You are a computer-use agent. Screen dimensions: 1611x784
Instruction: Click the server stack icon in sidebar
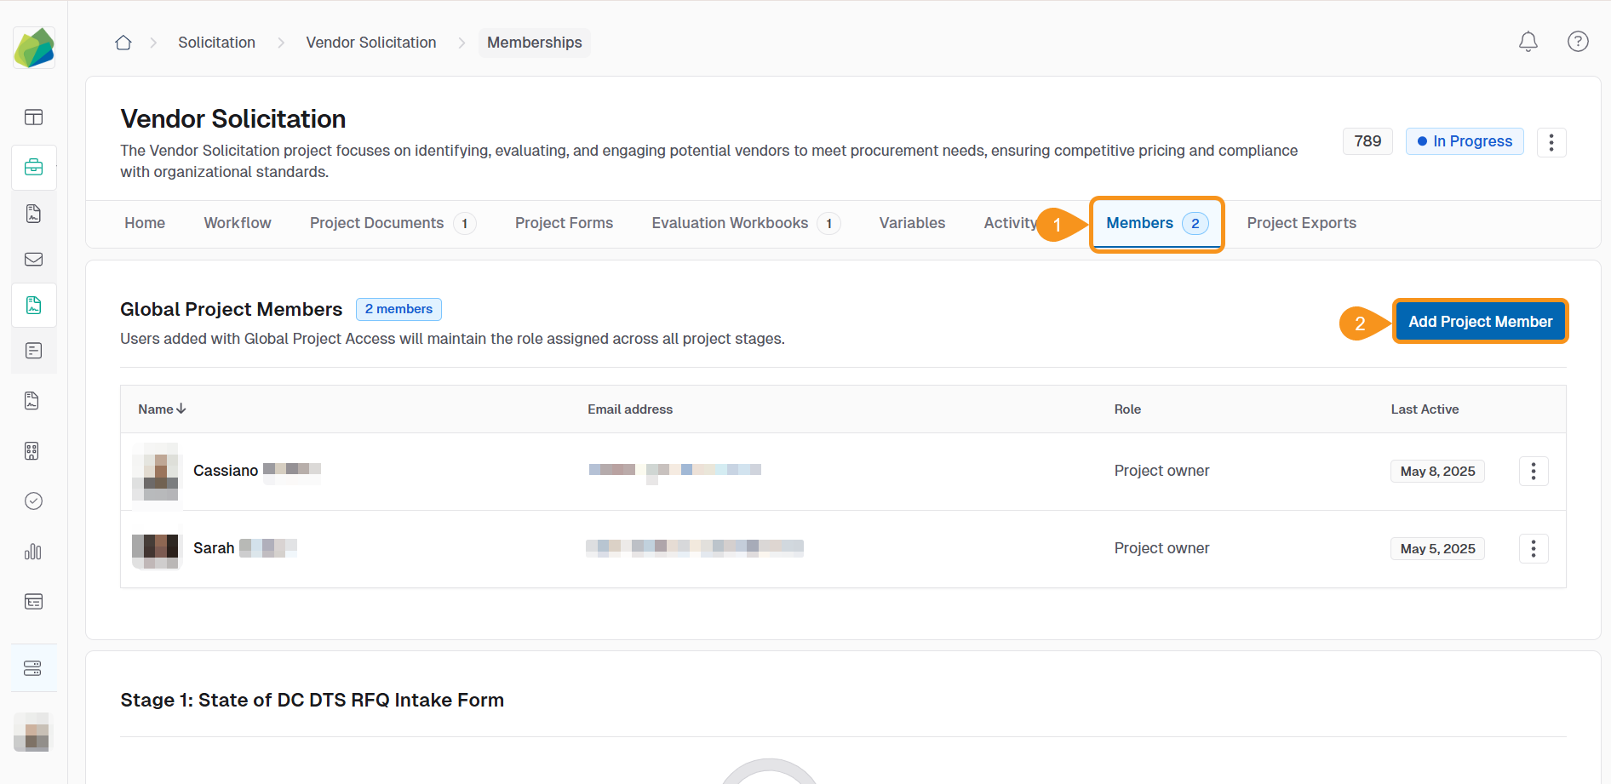pos(33,668)
